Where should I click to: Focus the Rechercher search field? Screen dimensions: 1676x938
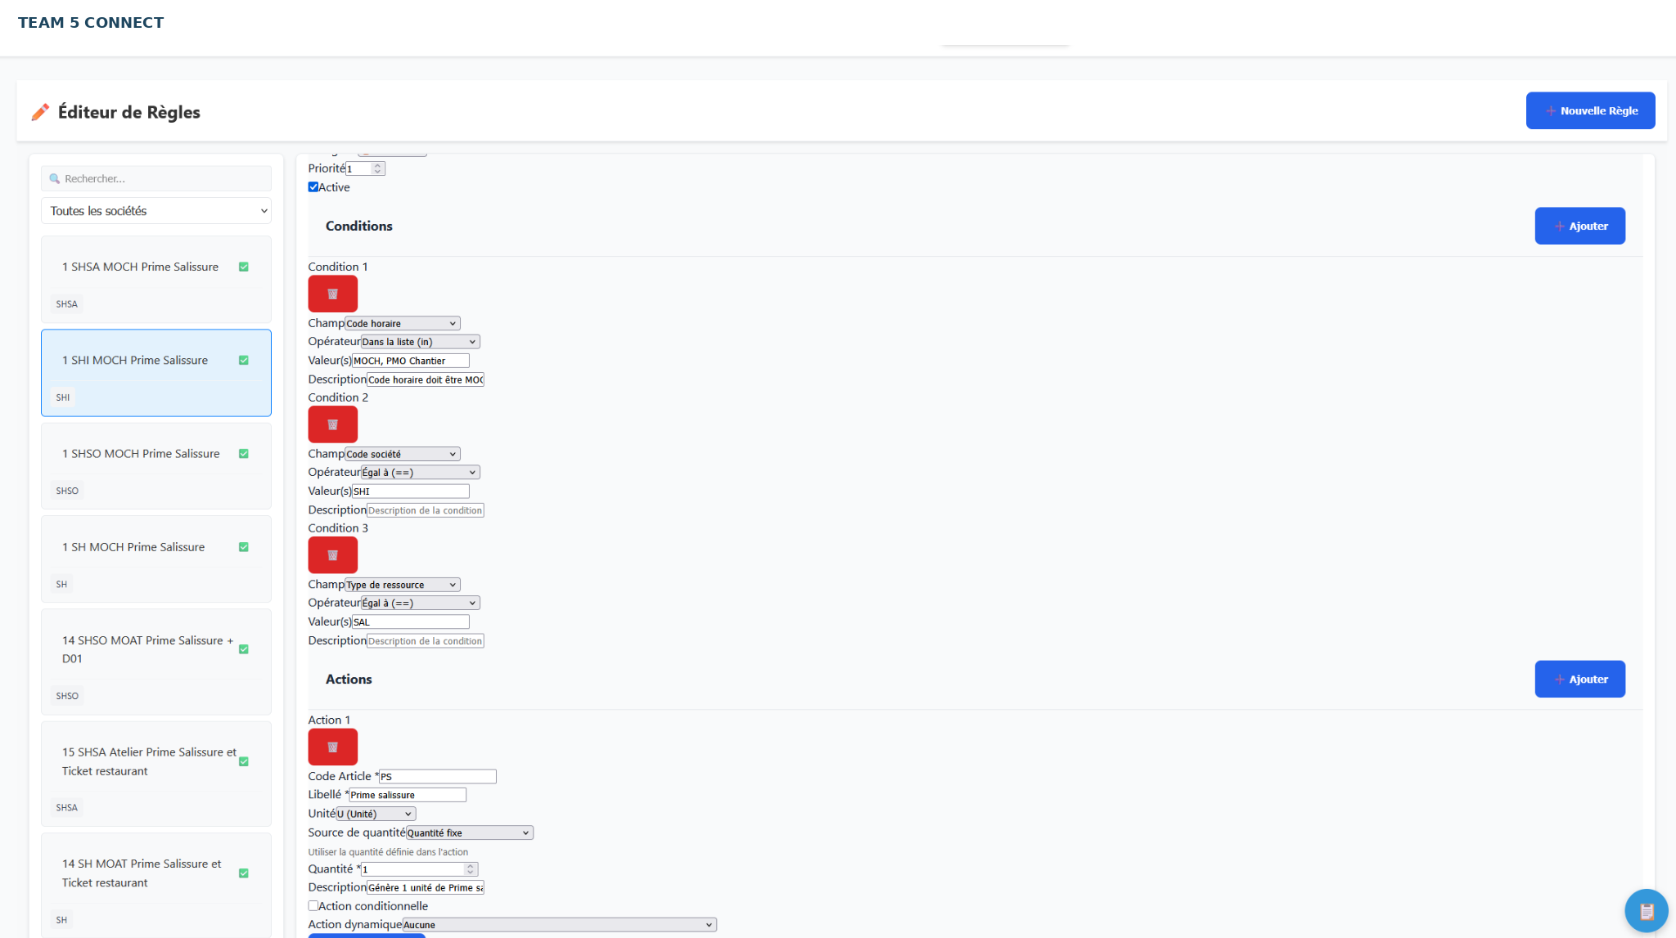(156, 178)
